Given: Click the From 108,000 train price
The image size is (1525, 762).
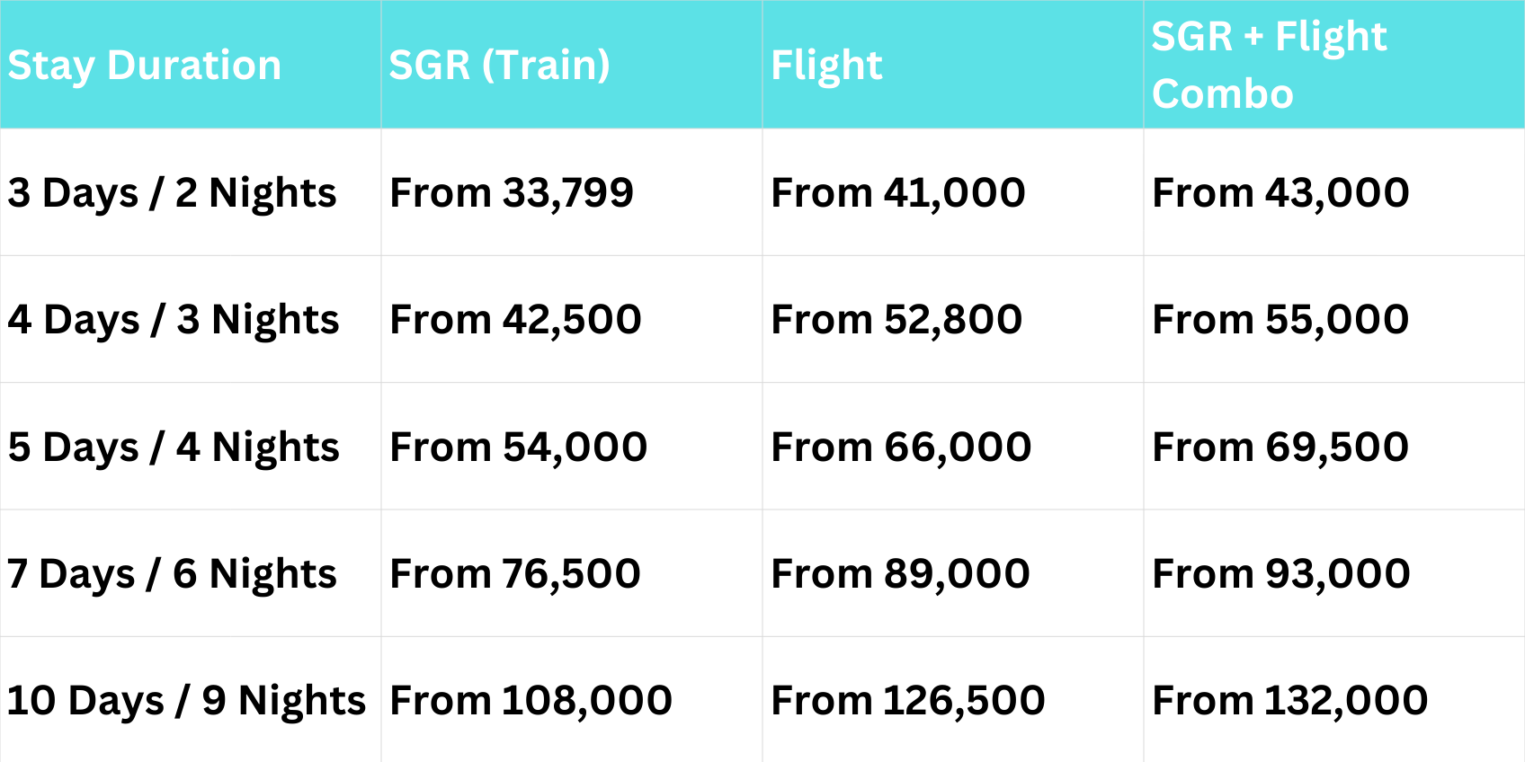Looking at the screenshot, I should [531, 701].
